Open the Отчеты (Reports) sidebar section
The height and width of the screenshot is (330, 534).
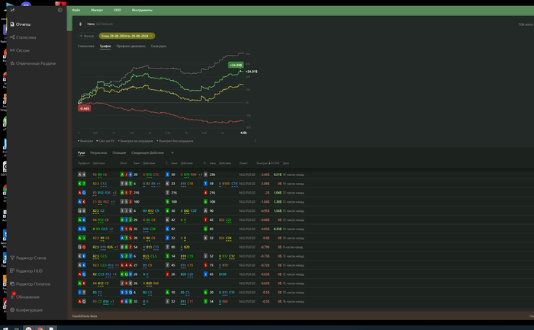pyautogui.click(x=23, y=24)
